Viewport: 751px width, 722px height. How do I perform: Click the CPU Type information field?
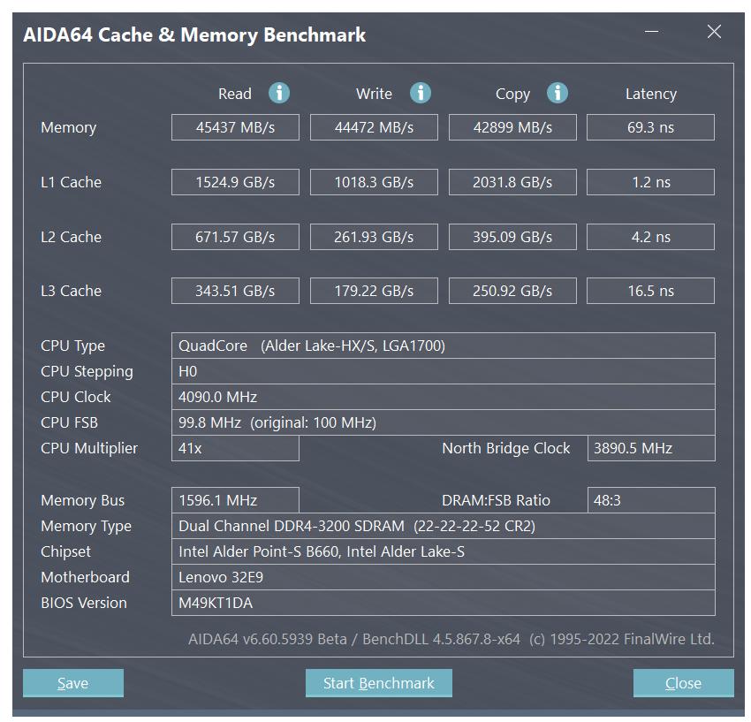(443, 346)
